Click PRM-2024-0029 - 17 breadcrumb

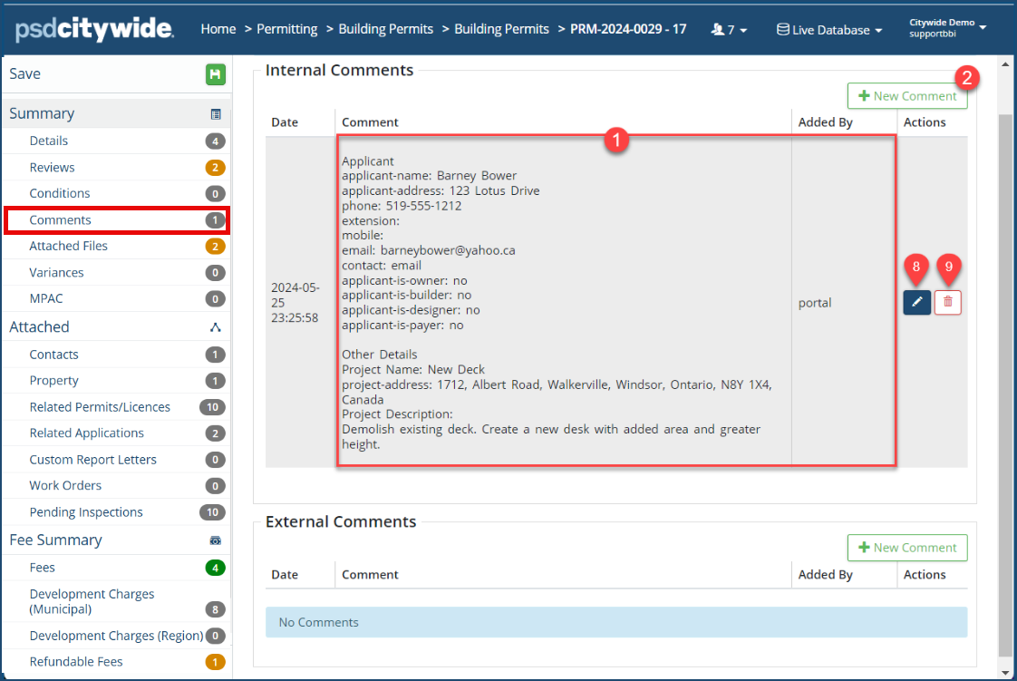pyautogui.click(x=628, y=29)
